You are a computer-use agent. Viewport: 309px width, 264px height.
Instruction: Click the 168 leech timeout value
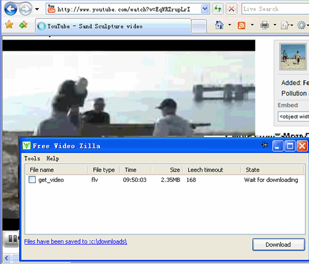pos(191,180)
